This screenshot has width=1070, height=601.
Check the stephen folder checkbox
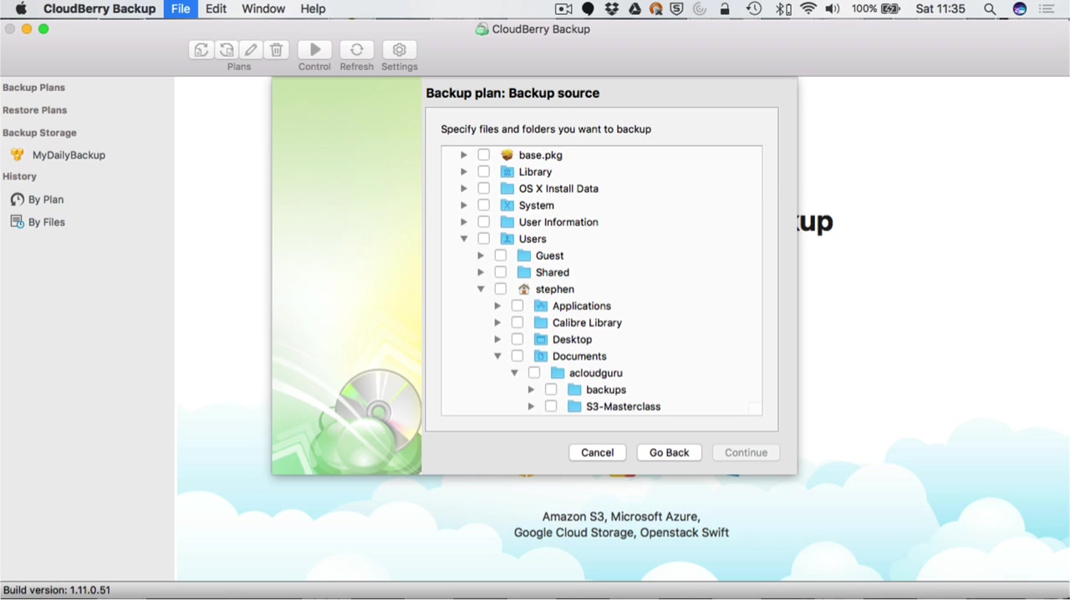click(x=501, y=289)
